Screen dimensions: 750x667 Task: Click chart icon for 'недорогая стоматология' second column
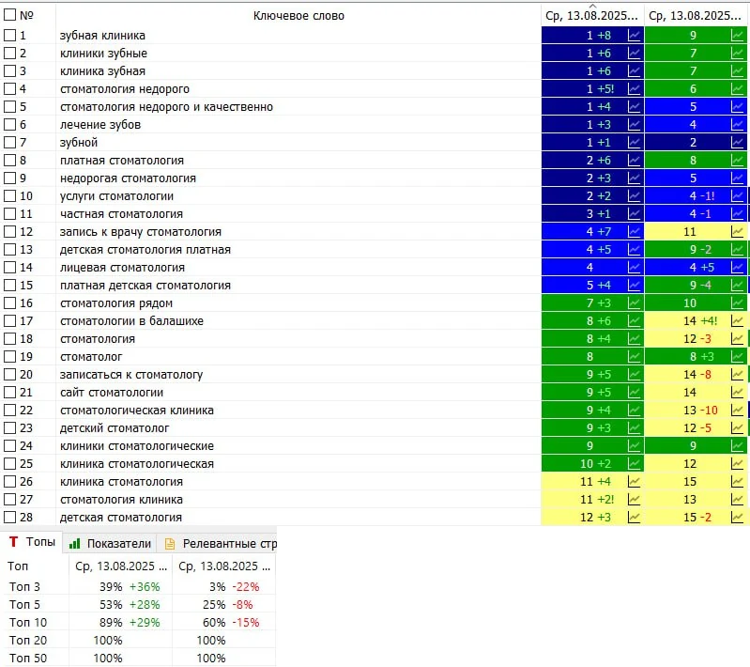[737, 178]
